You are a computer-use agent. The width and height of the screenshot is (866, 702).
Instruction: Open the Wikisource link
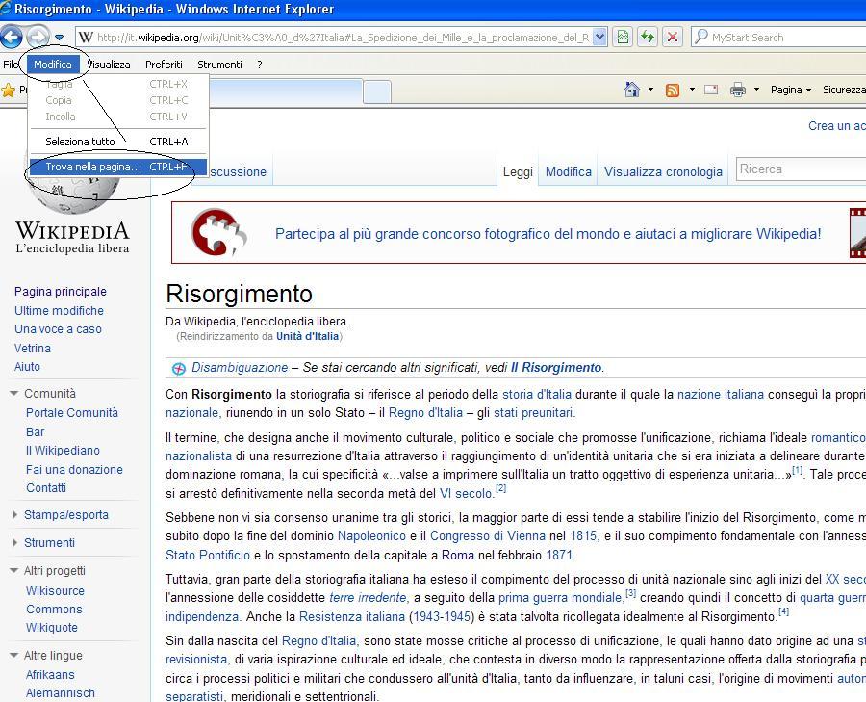55,591
